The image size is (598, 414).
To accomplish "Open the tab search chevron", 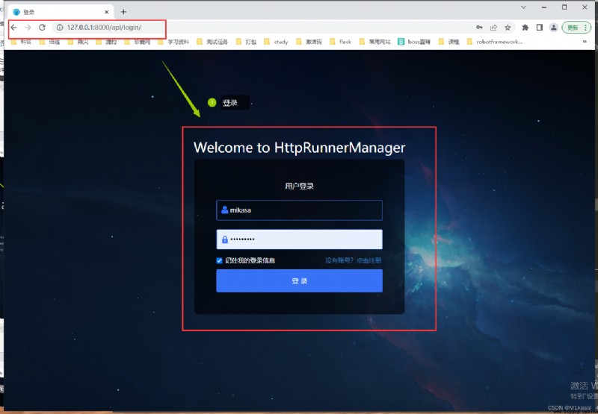I will point(524,7).
